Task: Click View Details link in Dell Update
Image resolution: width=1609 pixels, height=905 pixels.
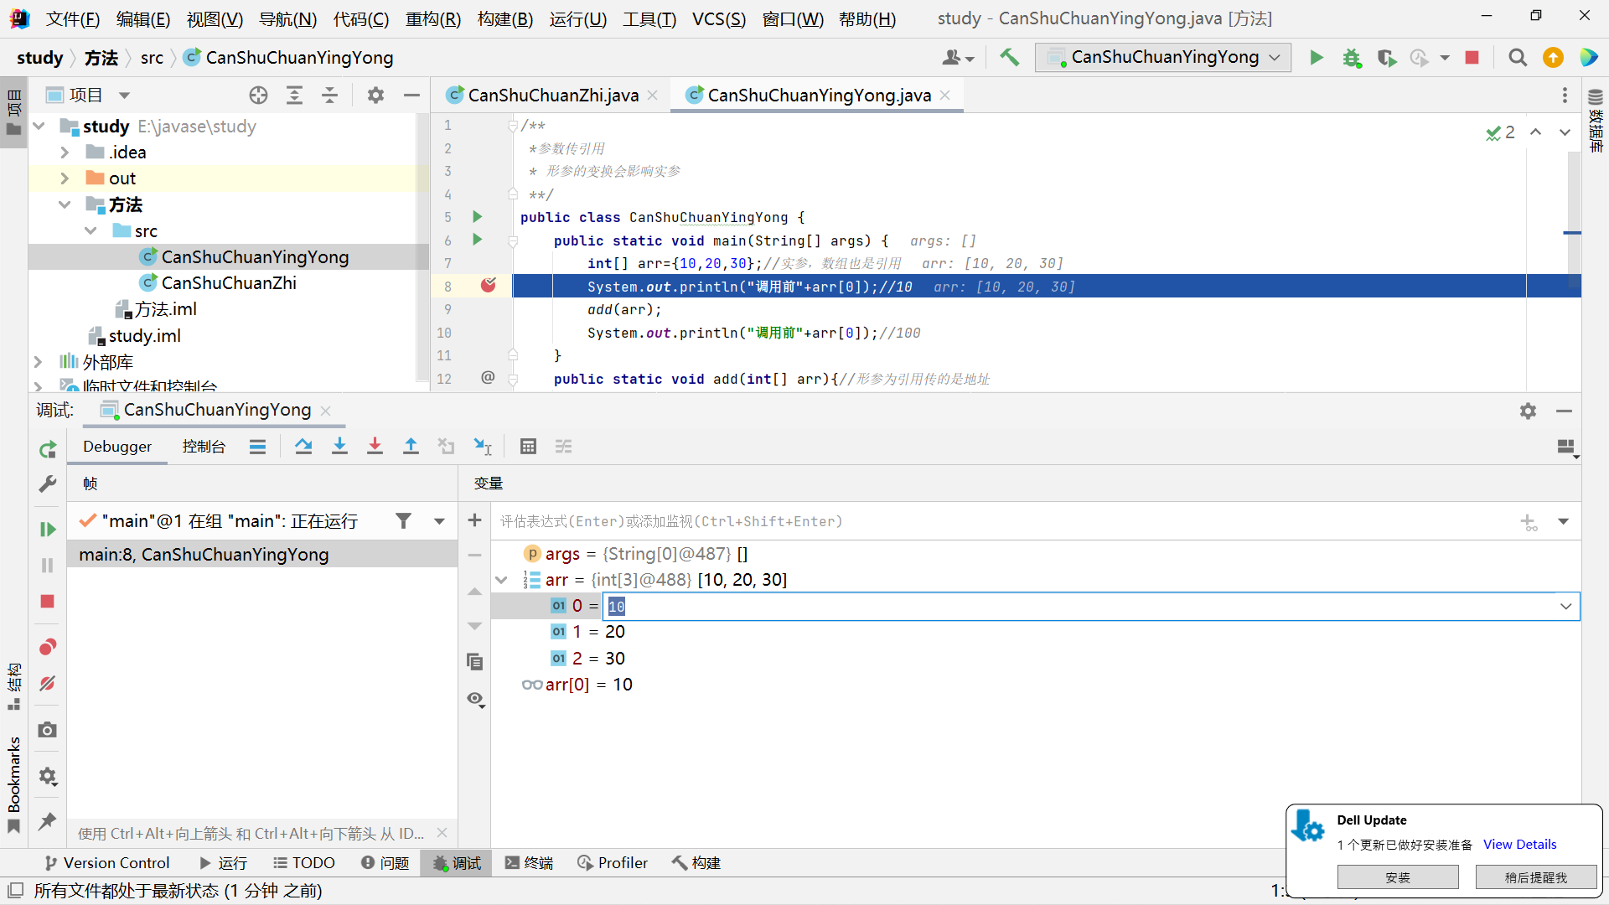Action: 1519,845
